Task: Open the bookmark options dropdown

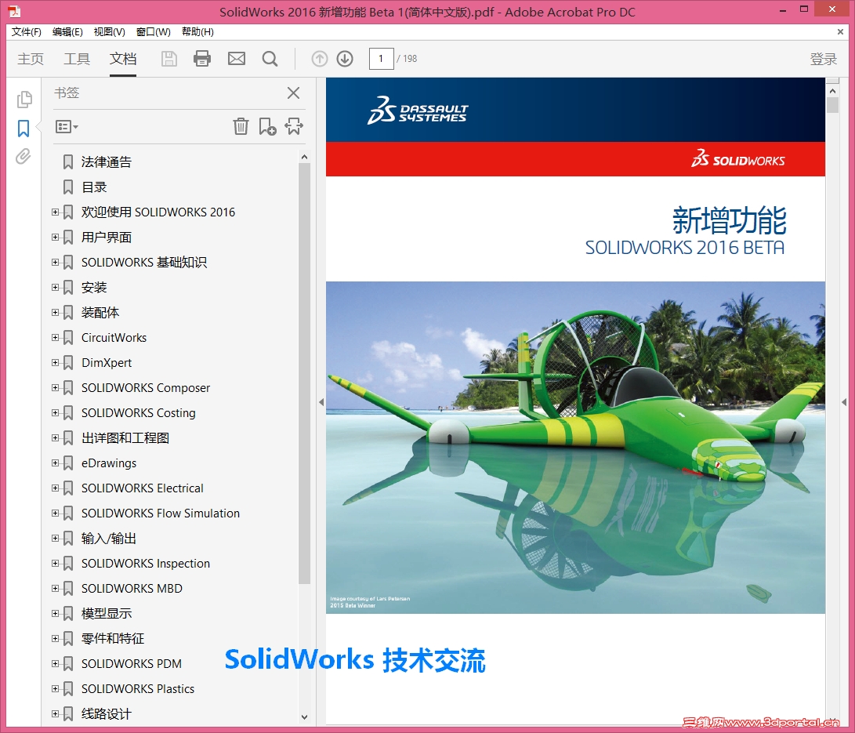Action: click(x=64, y=126)
